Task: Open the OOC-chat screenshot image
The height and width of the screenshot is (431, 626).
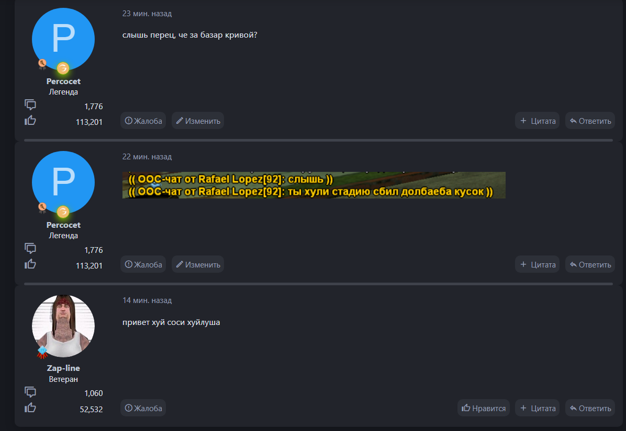Action: (314, 185)
